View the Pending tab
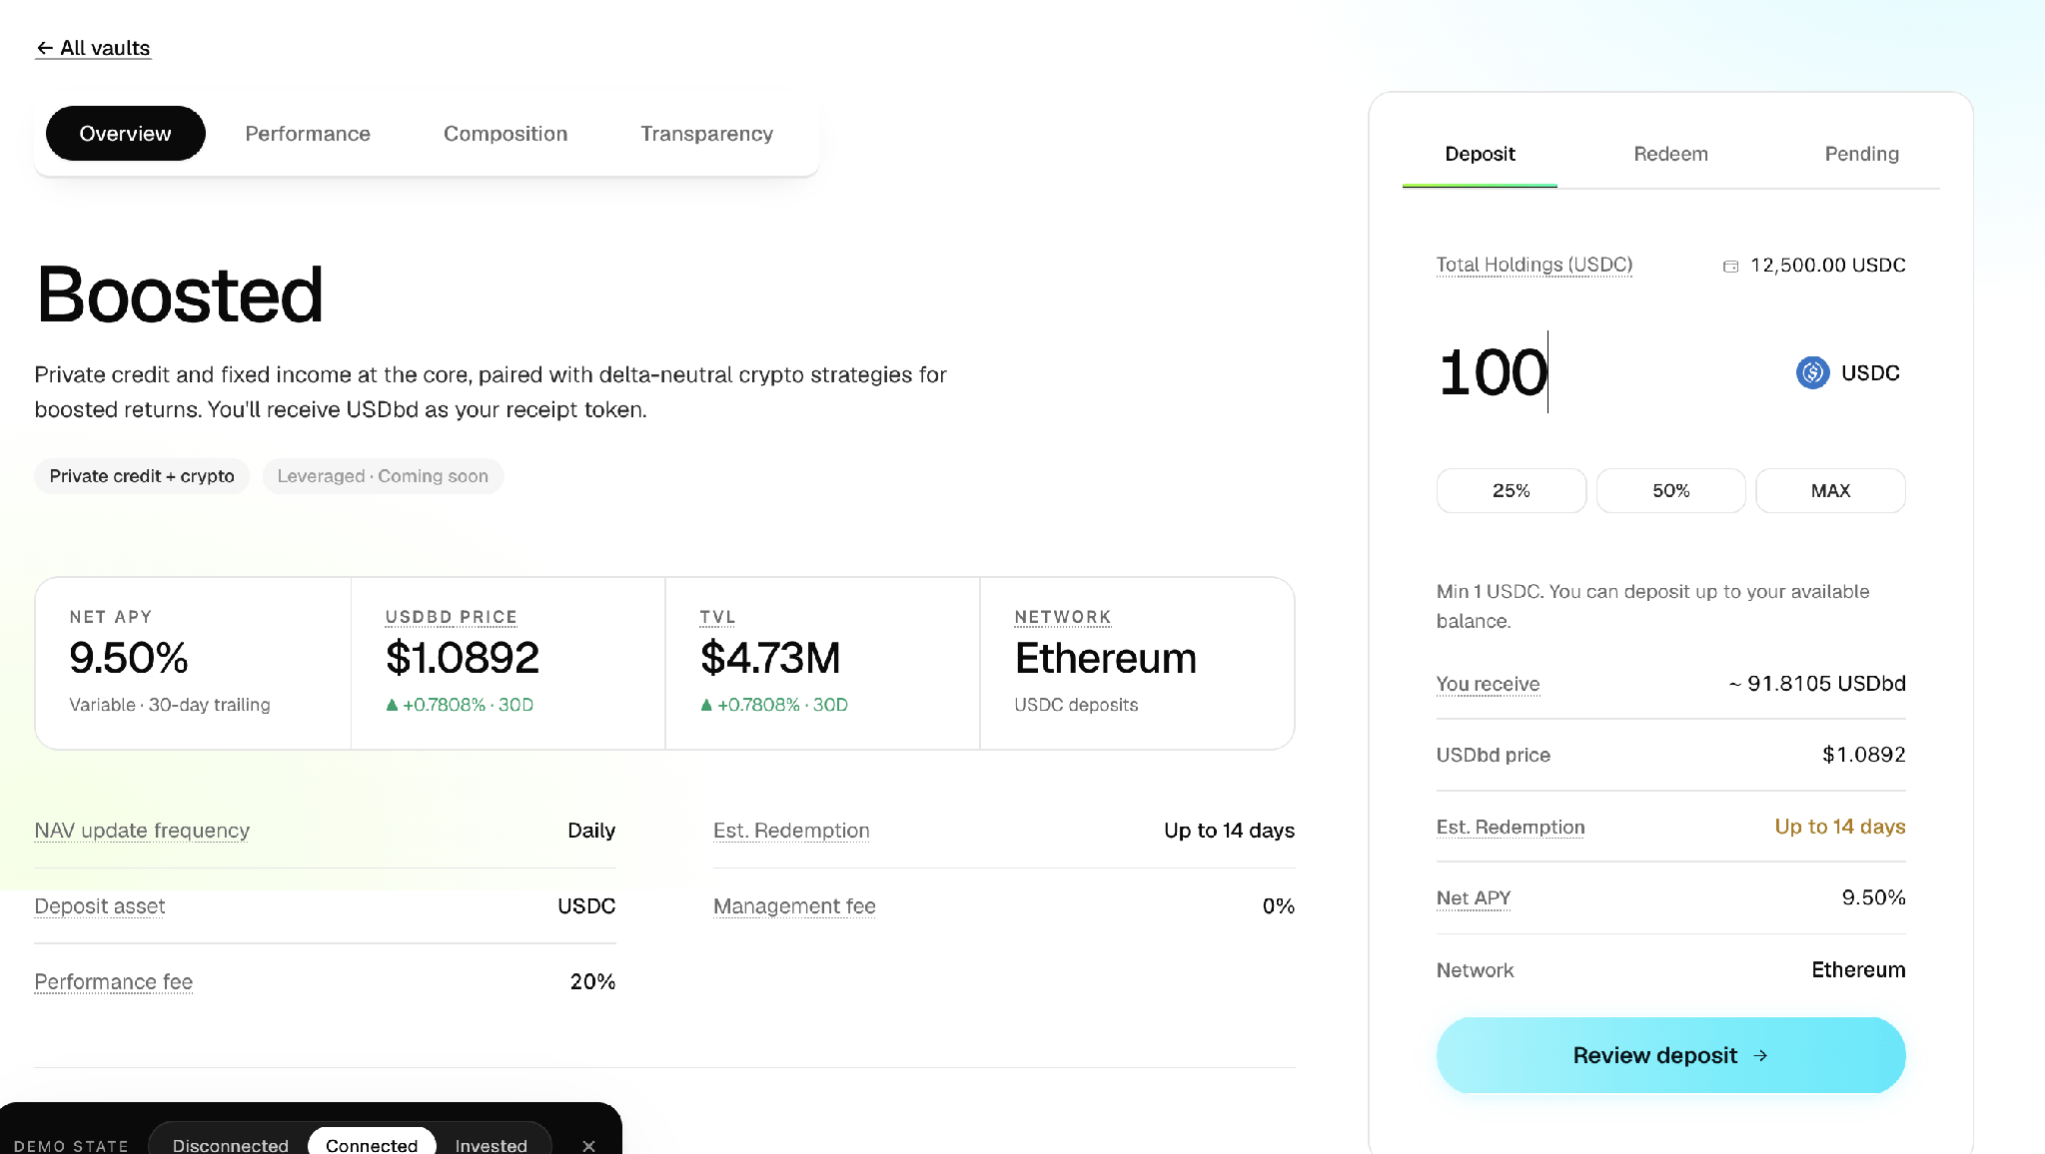Screen dimensions: 2045x1154 point(1861,154)
